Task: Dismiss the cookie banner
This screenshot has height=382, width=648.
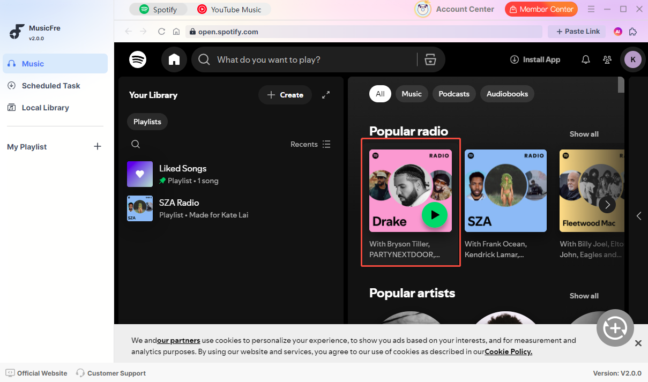Action: coord(638,343)
